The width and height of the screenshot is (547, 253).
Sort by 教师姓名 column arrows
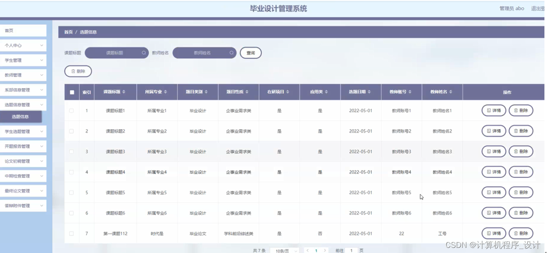[451, 92]
